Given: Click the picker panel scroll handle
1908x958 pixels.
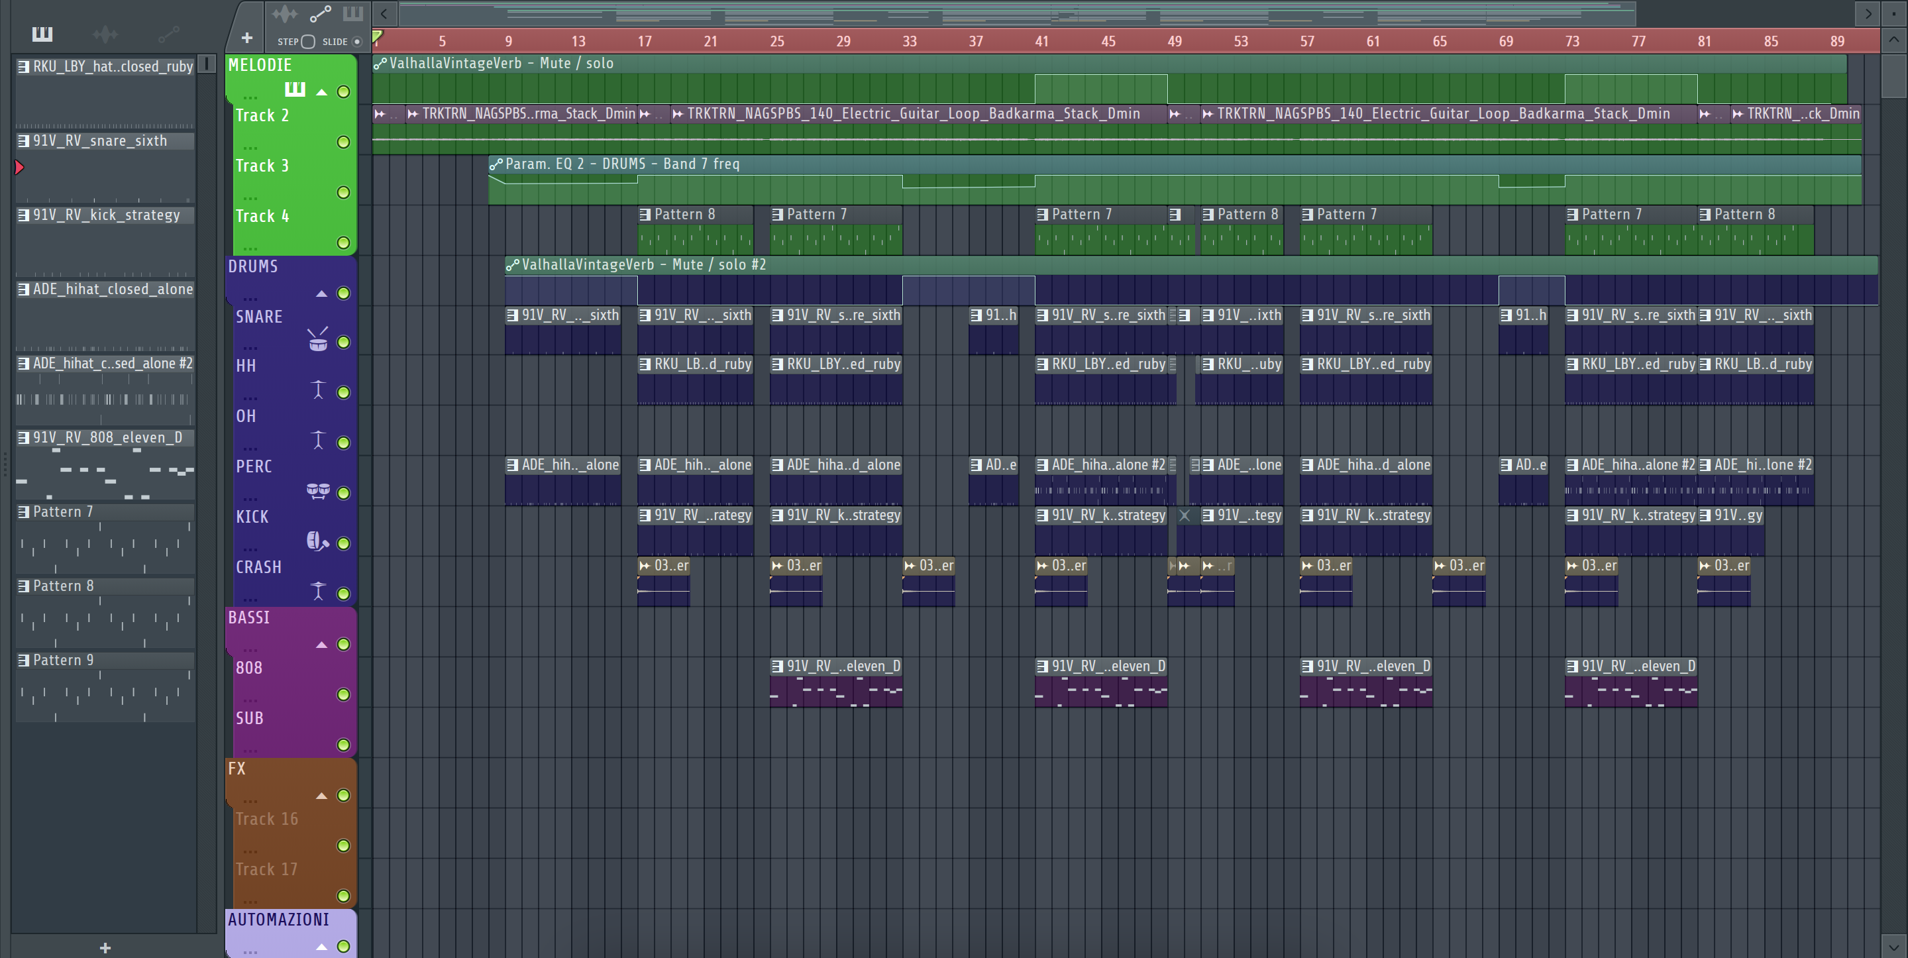Looking at the screenshot, I should pyautogui.click(x=207, y=63).
